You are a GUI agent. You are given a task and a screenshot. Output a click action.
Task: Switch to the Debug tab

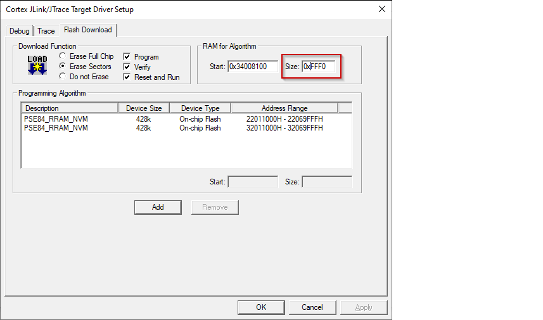[x=20, y=31]
